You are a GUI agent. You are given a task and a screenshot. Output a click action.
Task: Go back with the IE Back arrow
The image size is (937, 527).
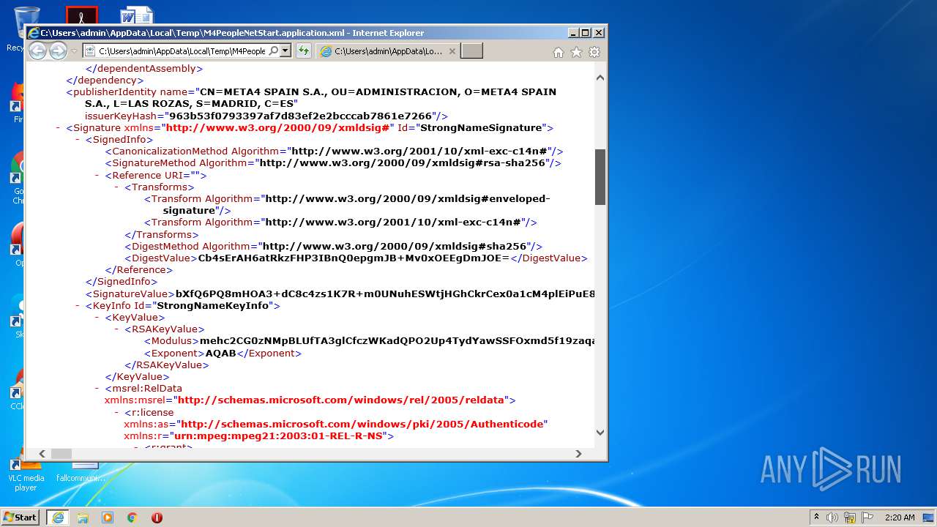[x=37, y=51]
